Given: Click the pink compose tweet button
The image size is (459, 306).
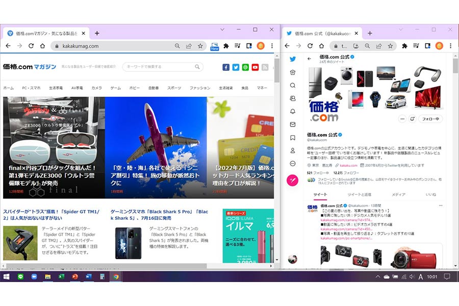Looking at the screenshot, I should point(292,180).
